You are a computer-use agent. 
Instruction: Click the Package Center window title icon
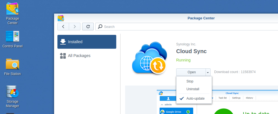click(x=61, y=18)
